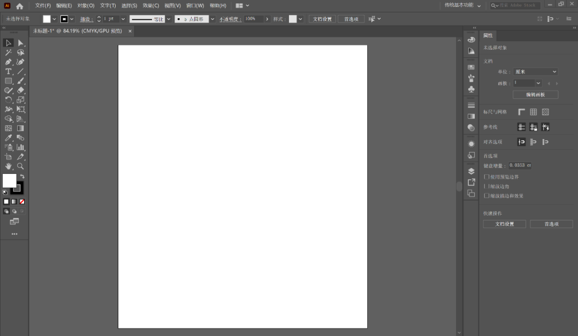Click 首选项 button under 快速操作
The width and height of the screenshot is (578, 336).
tap(551, 224)
